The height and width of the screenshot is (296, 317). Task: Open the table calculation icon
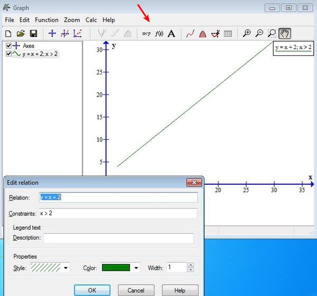tap(228, 34)
